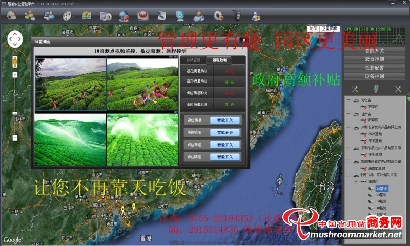The height and width of the screenshot is (246, 410).
Task: Click the right wrench tools icon in side panel
Action: (x=398, y=89)
